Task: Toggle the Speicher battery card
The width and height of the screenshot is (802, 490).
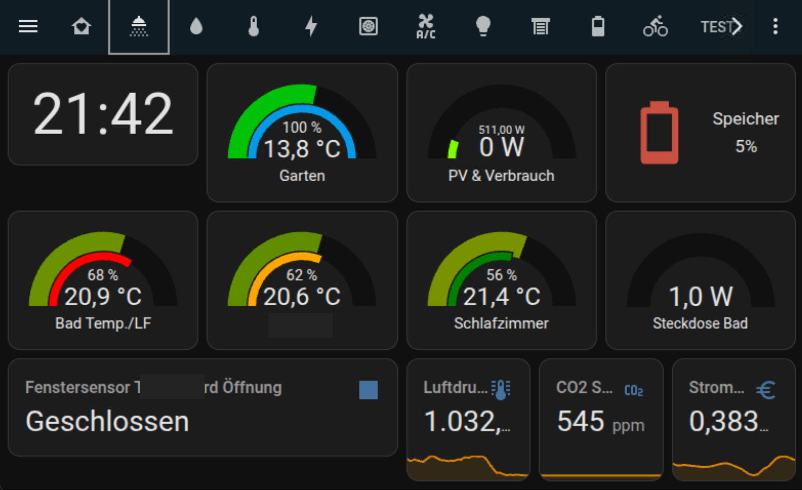Action: point(700,132)
